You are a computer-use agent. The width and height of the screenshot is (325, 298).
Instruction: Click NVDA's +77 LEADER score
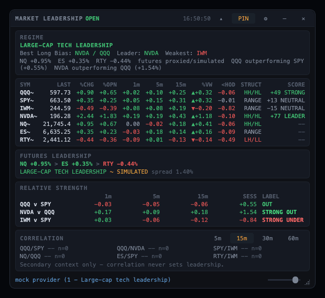pos(287,116)
